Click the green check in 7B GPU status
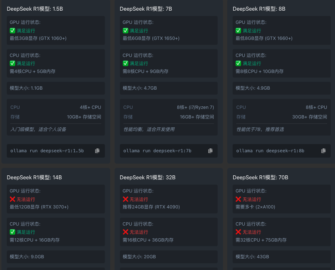Viewport: 335px width, 270px height. pyautogui.click(x=126, y=31)
